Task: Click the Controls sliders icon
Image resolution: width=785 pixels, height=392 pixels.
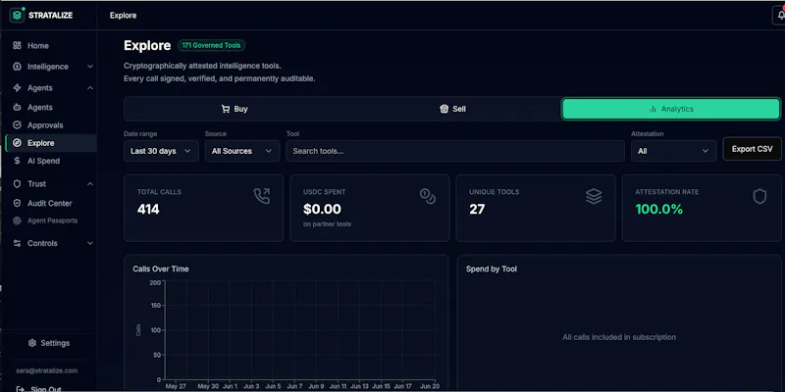Action: coord(17,243)
